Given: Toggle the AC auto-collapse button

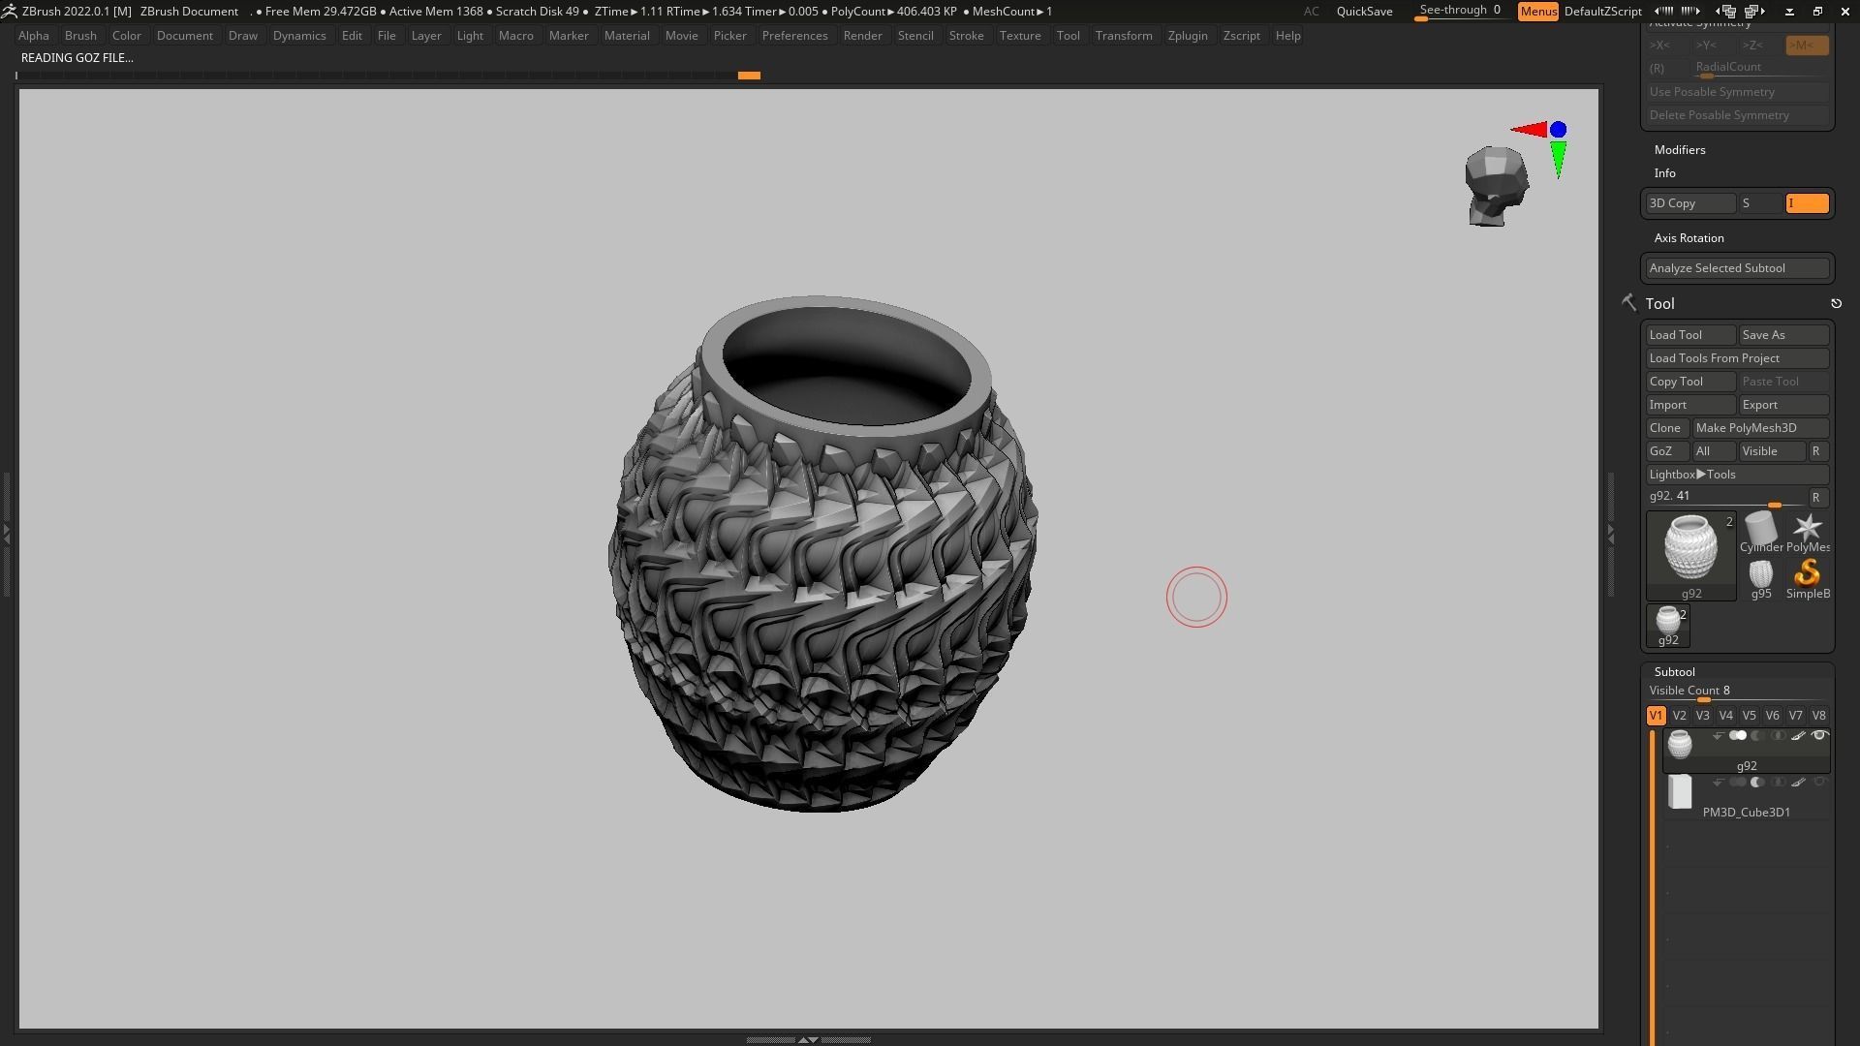Looking at the screenshot, I should 1311,12.
